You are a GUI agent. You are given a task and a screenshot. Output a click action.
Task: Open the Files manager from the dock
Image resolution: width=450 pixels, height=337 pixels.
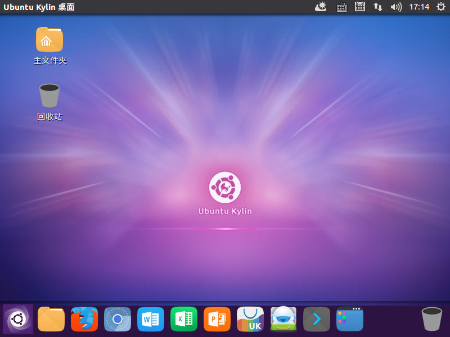click(51, 319)
